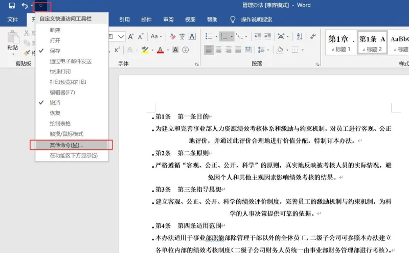Apply red font color
The width and height of the screenshot is (409, 253).
click(160, 50)
